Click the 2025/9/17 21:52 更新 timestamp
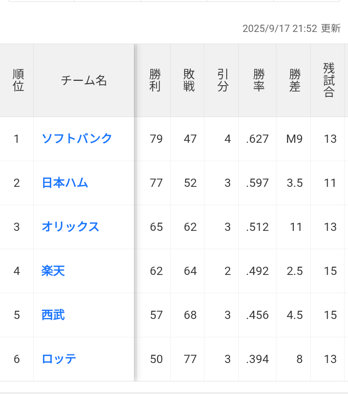Viewport: 348px width, 394px height. [x=291, y=29]
